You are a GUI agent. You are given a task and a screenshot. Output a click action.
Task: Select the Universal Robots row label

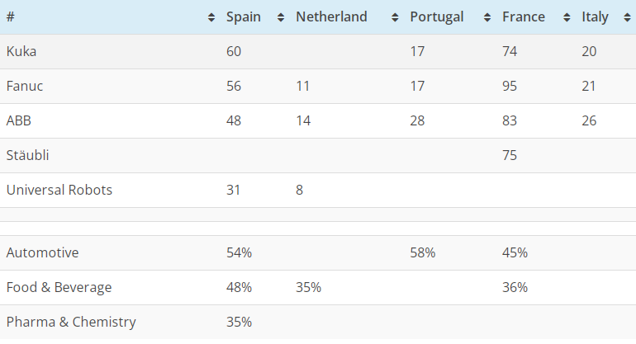click(59, 190)
